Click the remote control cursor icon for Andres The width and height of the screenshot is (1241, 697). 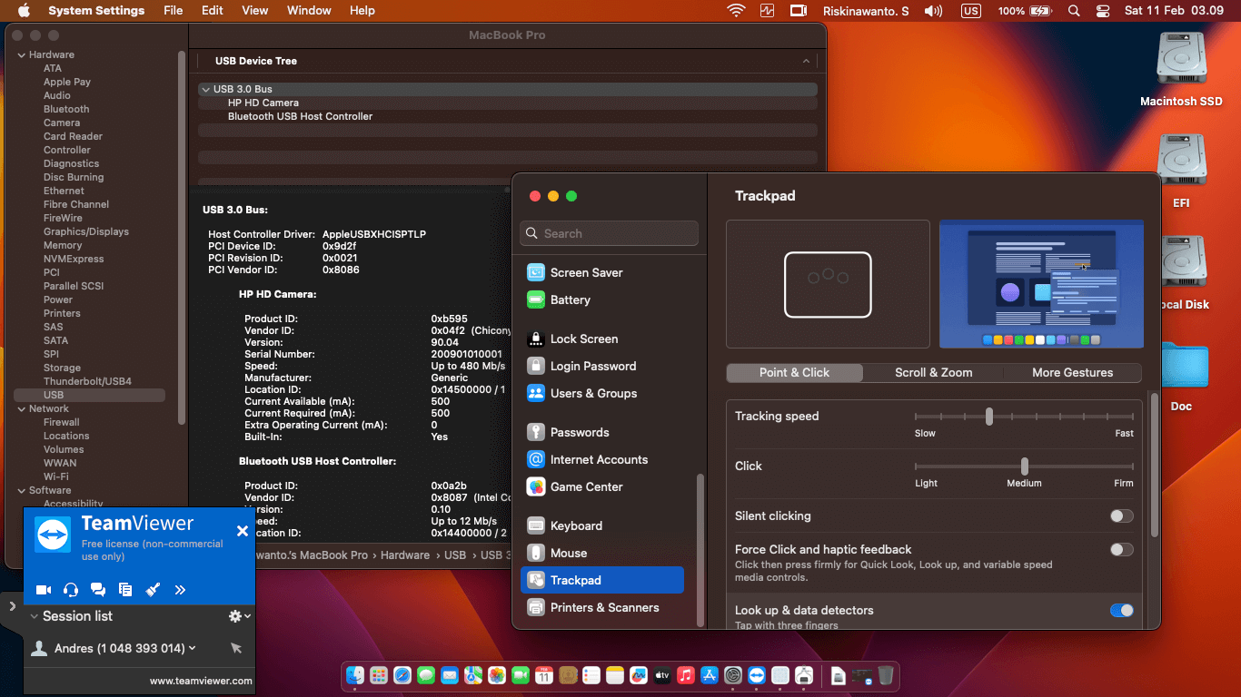click(x=236, y=648)
